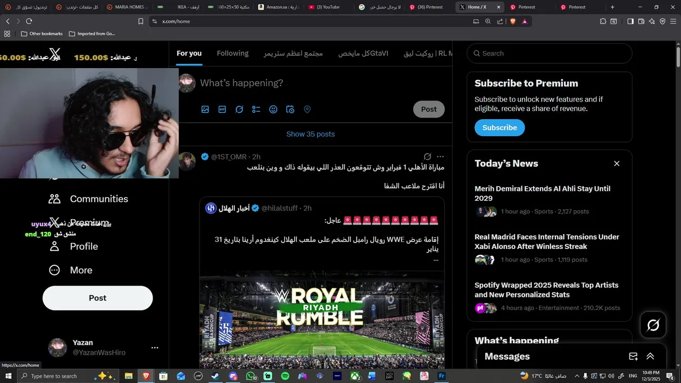Open Brave Wallet icon

pyautogui.click(x=641, y=21)
